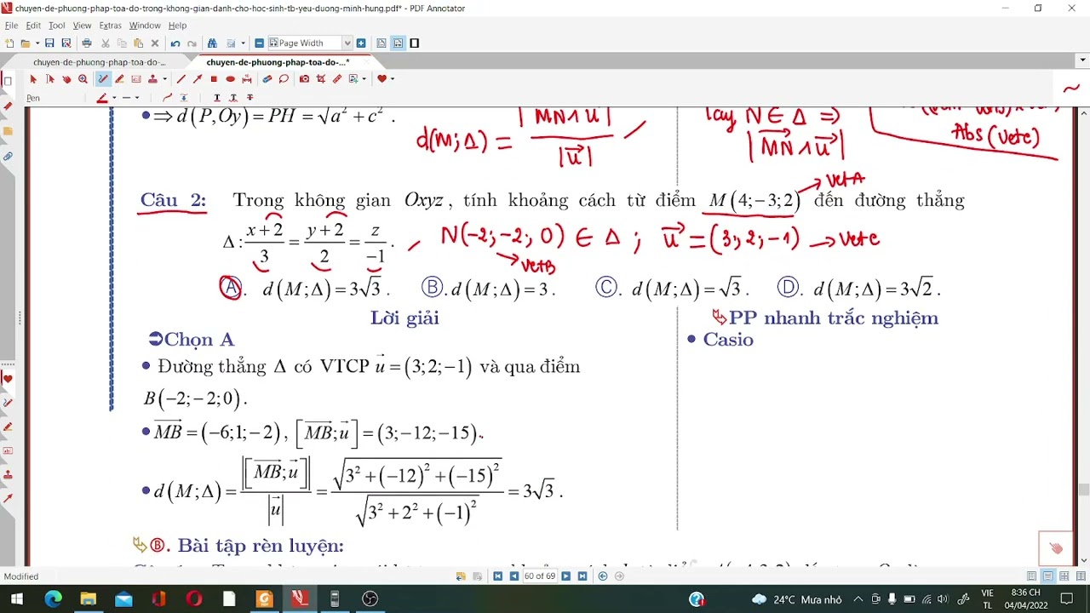Open the File menu
1090x613 pixels.
click(11, 26)
